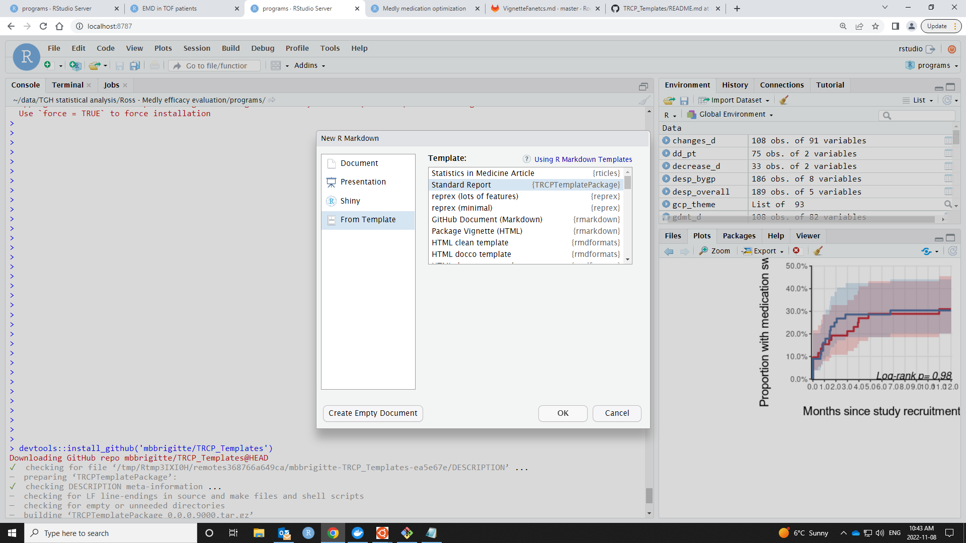Viewport: 966px width, 543px height.
Task: Open the plot Zoom viewer
Action: point(714,251)
